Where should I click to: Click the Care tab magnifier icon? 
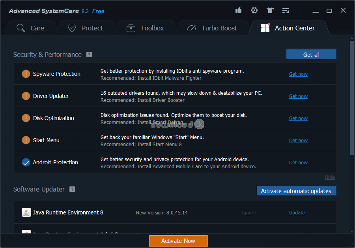coord(21,28)
